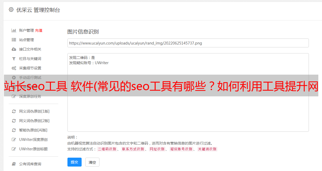
Task: Click the edit icon next to UWriter深度原创
Action: click(14, 140)
